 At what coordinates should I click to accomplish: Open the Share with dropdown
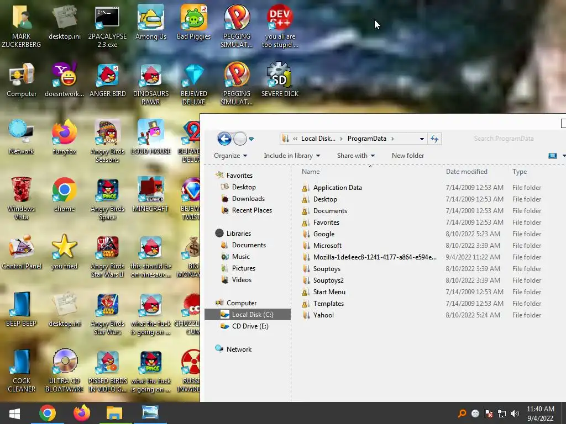point(355,155)
